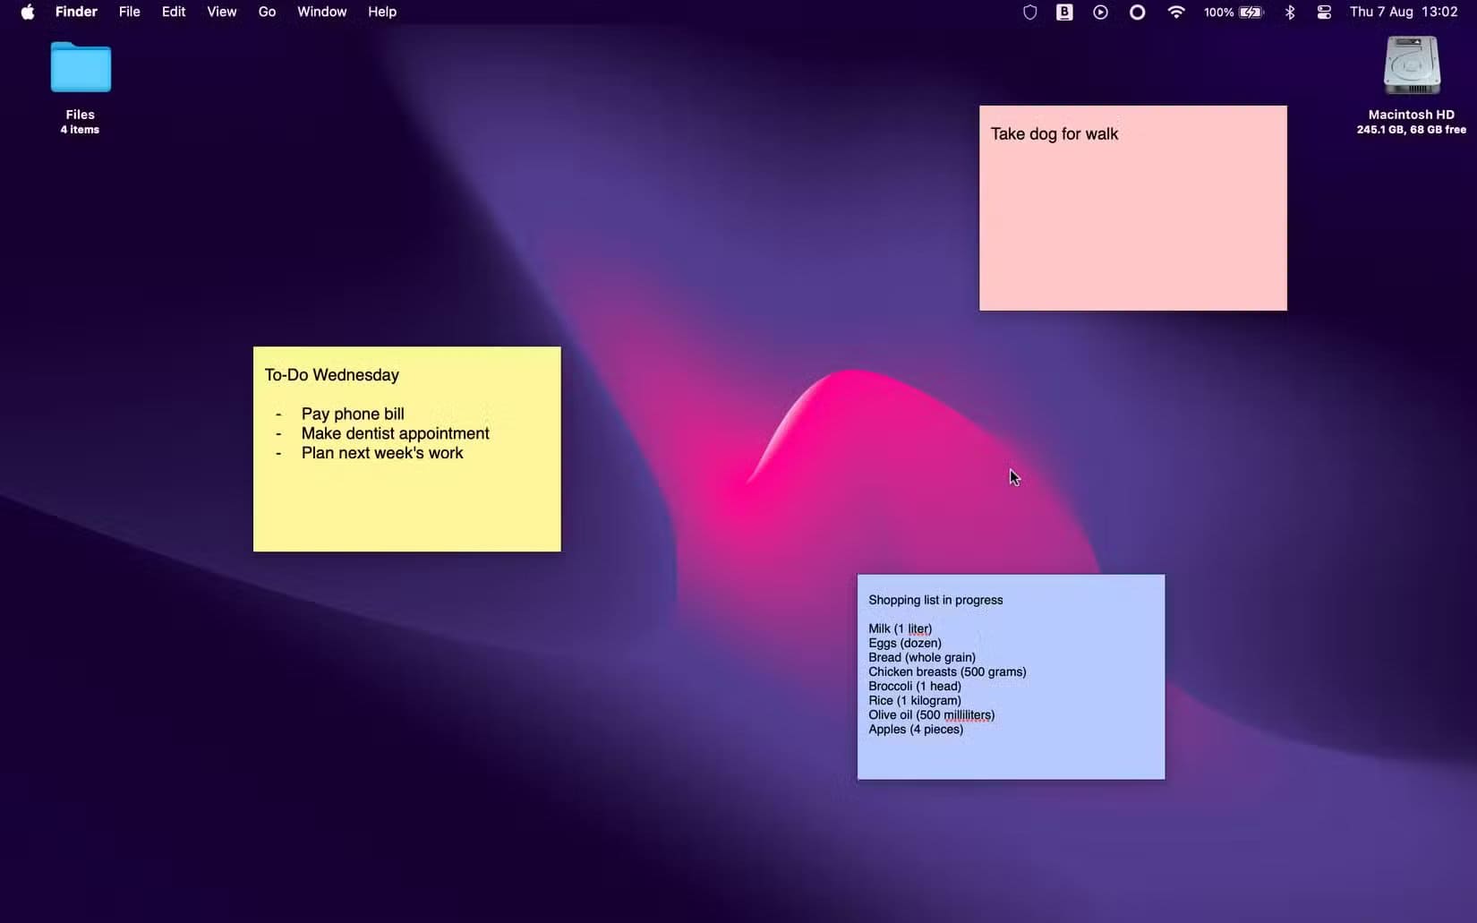The width and height of the screenshot is (1477, 923).
Task: Open the Window menu
Action: pos(322,12)
